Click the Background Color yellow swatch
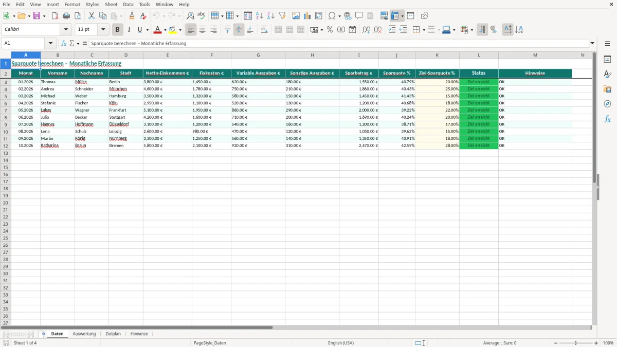Screen dimensions: 617x347 (x=173, y=30)
